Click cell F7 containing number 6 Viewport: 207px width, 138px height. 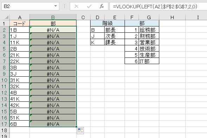(132, 61)
